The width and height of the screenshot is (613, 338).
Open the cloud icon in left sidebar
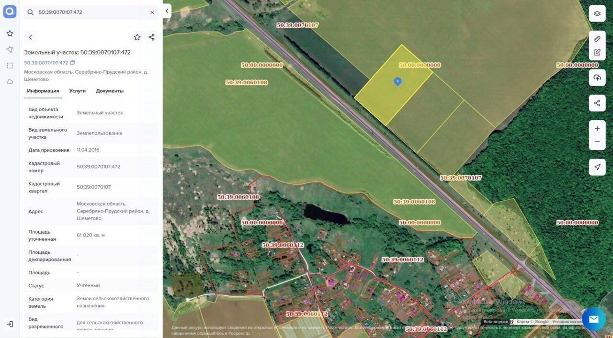point(10,82)
